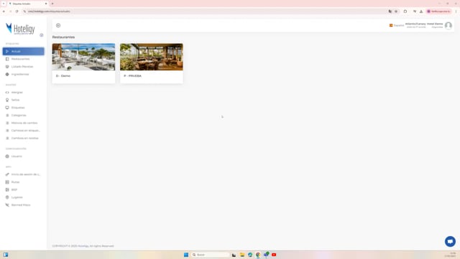The height and width of the screenshot is (259, 460).
Task: Click the pink browser profile chip
Action: coord(438,12)
